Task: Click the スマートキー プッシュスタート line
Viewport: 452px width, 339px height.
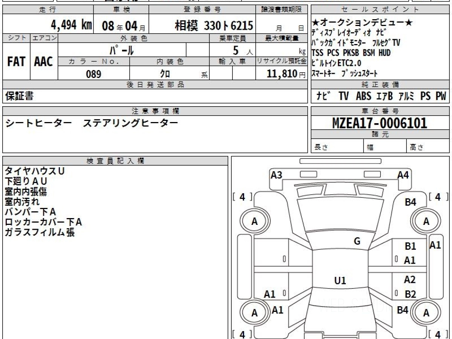Action: coord(344,73)
